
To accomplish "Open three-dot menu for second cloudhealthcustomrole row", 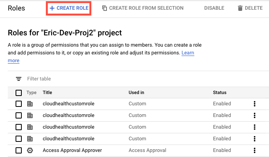I will point(255,115).
